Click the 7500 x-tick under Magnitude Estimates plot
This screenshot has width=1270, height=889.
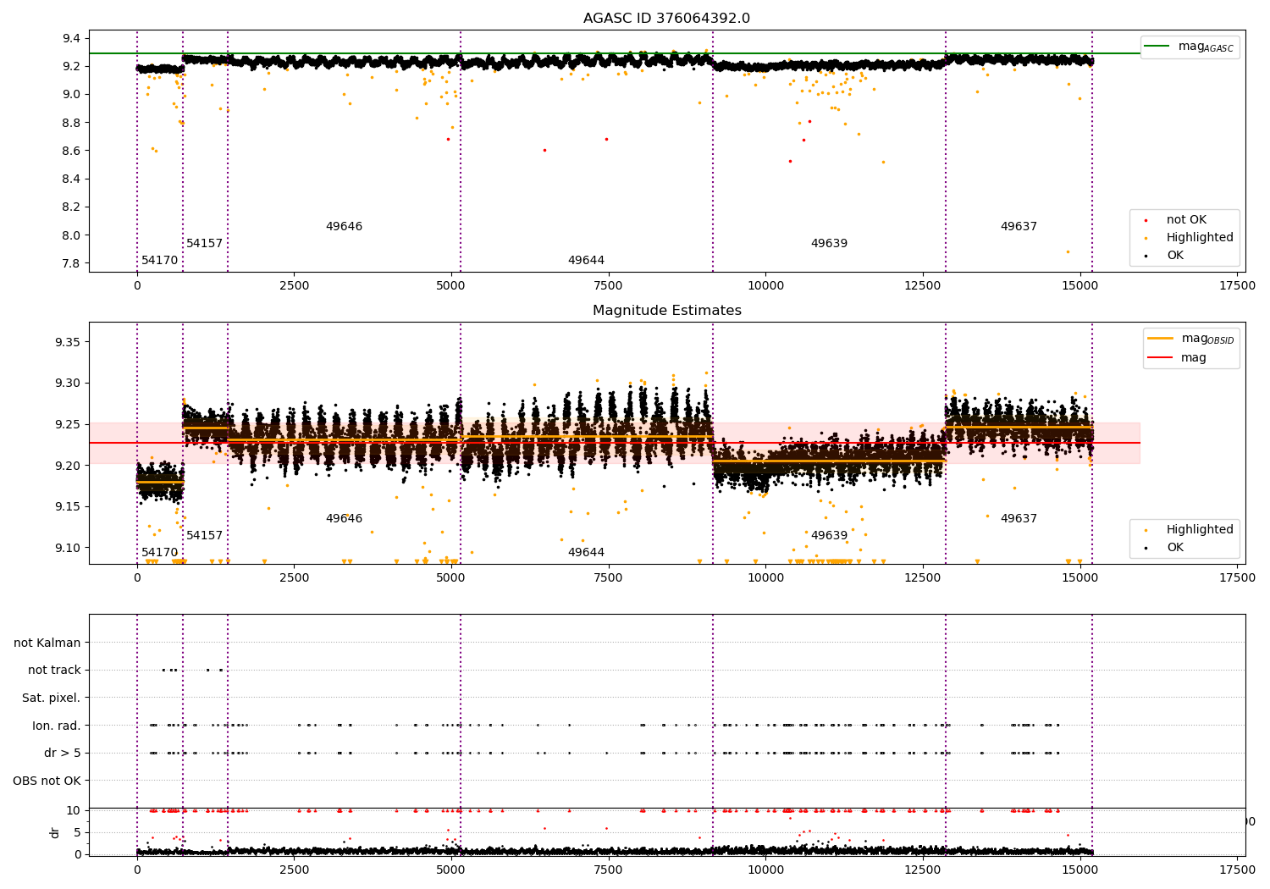pos(608,578)
